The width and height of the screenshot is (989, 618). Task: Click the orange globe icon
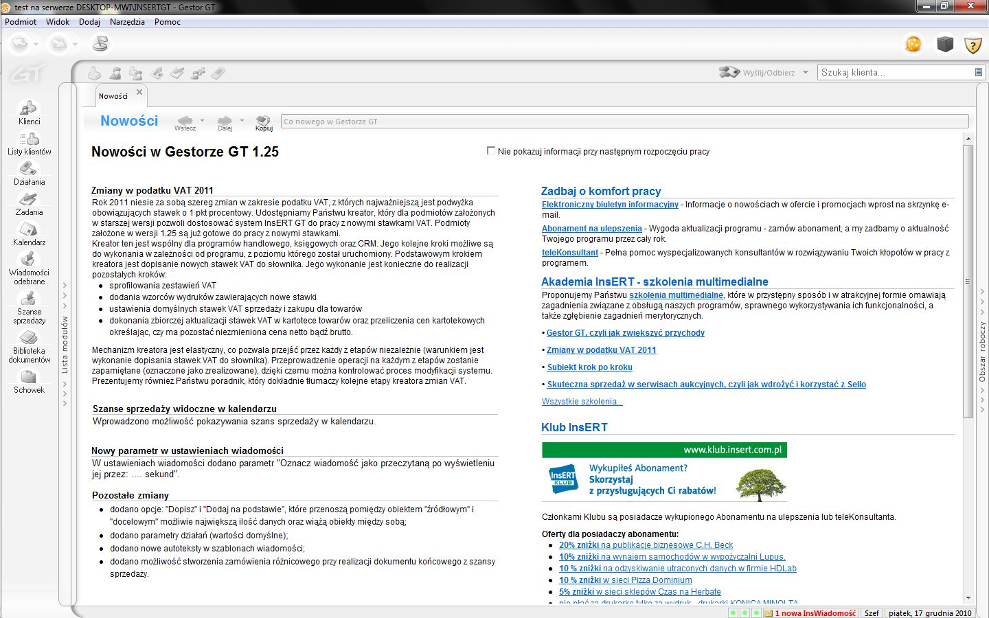click(913, 44)
